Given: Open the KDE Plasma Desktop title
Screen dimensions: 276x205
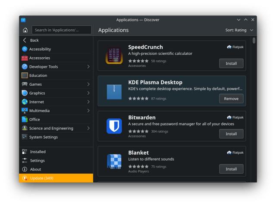Looking at the screenshot, I should coord(155,82).
